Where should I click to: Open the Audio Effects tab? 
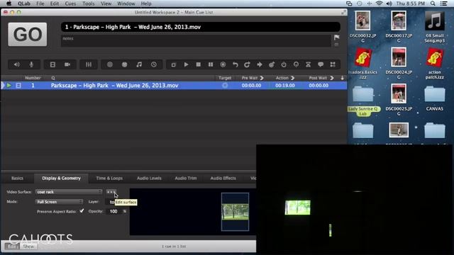tap(223, 178)
